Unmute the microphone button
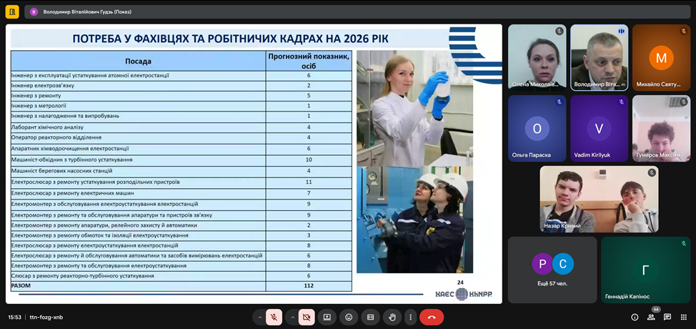The image size is (696, 329). (273, 317)
